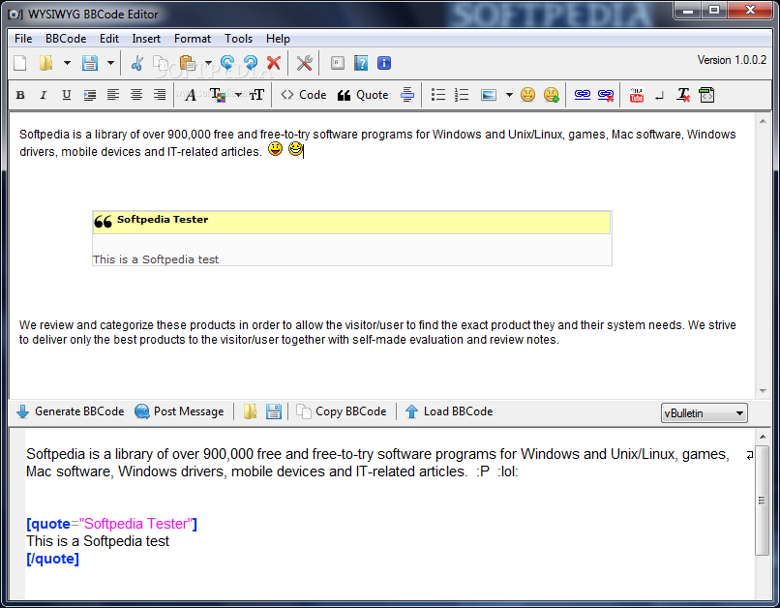Expand the text color dropdown arrow
780x608 pixels.
coord(238,95)
